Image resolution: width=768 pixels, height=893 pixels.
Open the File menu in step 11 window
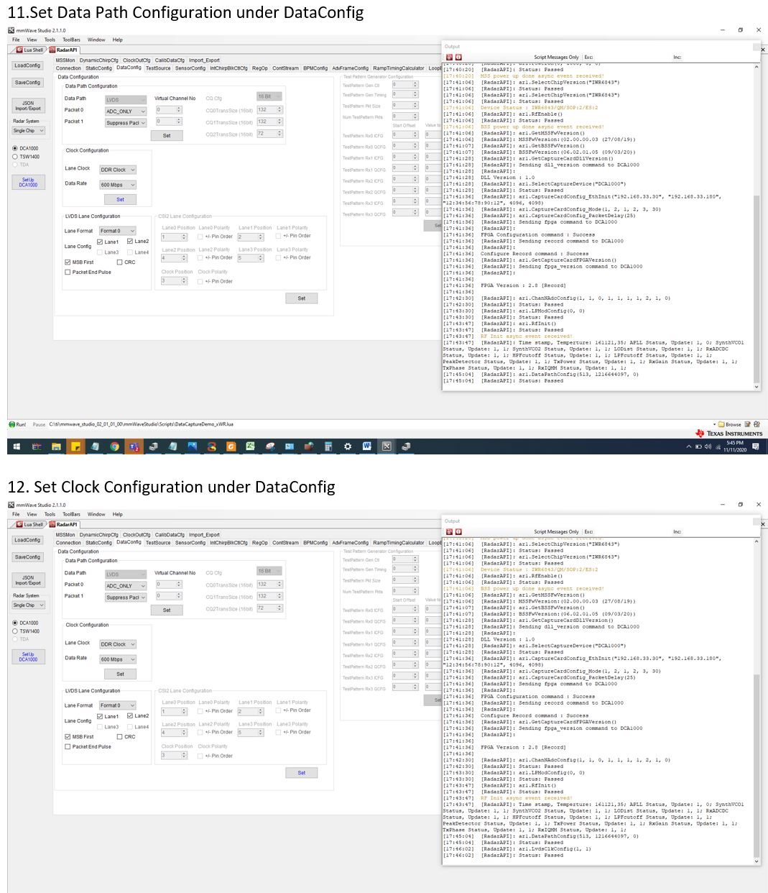click(16, 40)
